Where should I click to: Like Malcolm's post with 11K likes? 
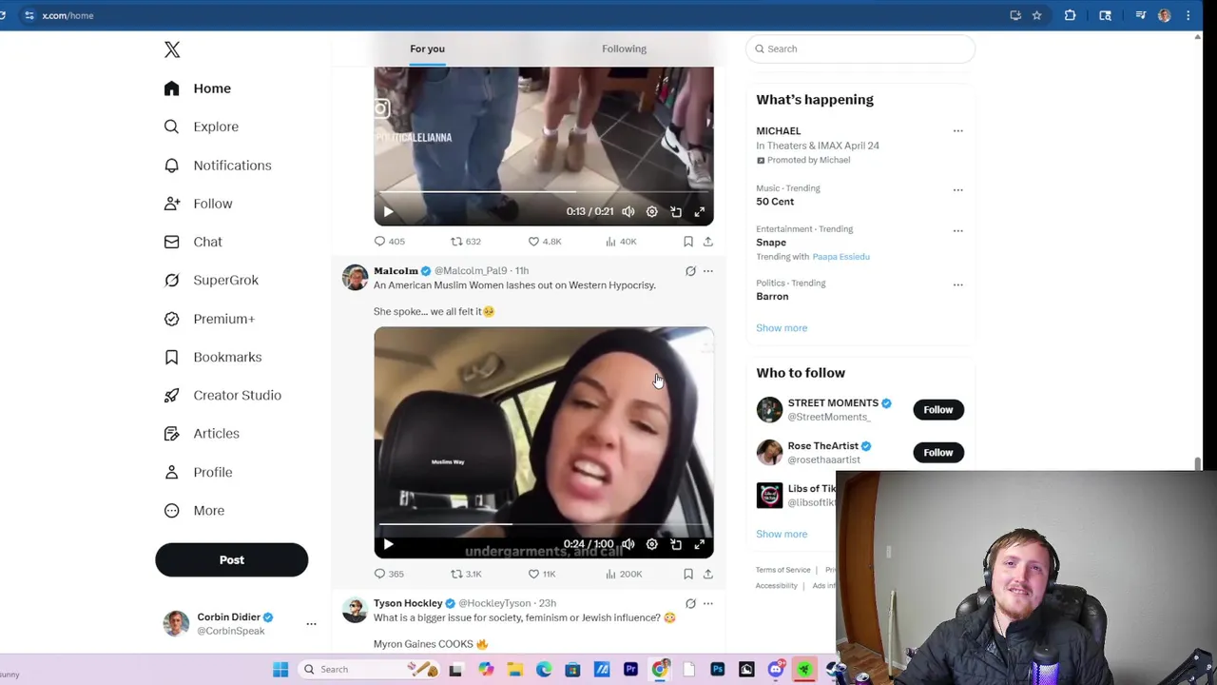(542, 574)
